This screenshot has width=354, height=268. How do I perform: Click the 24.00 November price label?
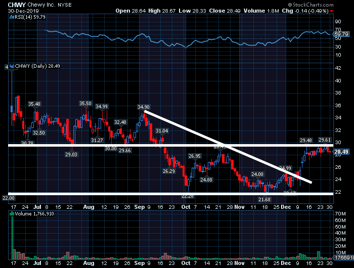(x=257, y=174)
